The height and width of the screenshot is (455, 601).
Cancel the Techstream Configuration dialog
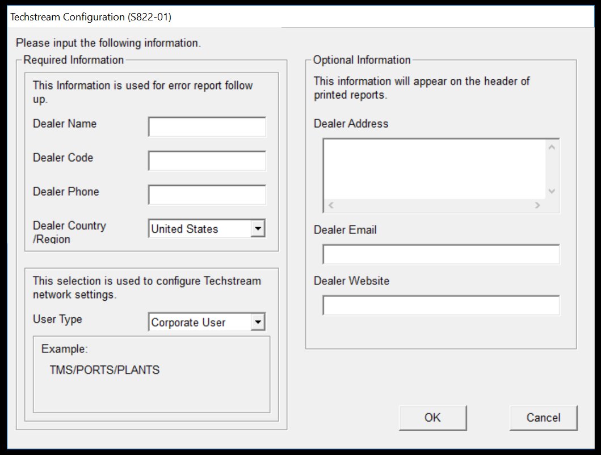point(543,418)
